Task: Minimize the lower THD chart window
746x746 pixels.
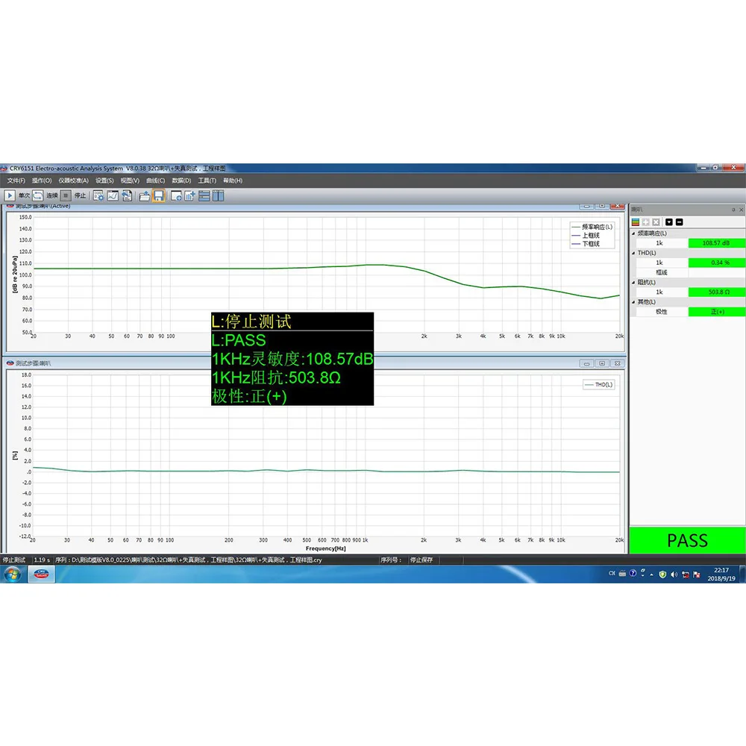Action: pos(586,363)
